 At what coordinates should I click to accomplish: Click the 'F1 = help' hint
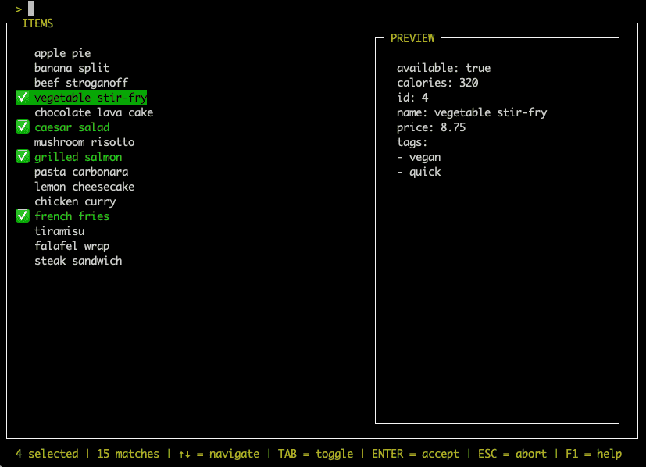(x=594, y=454)
